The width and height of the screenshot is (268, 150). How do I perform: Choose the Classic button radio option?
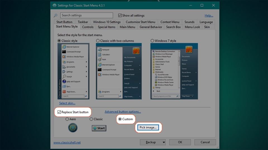[x=91, y=119]
